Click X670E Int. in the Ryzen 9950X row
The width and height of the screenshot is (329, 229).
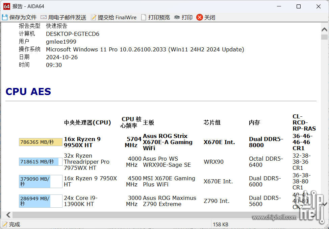click(219, 142)
